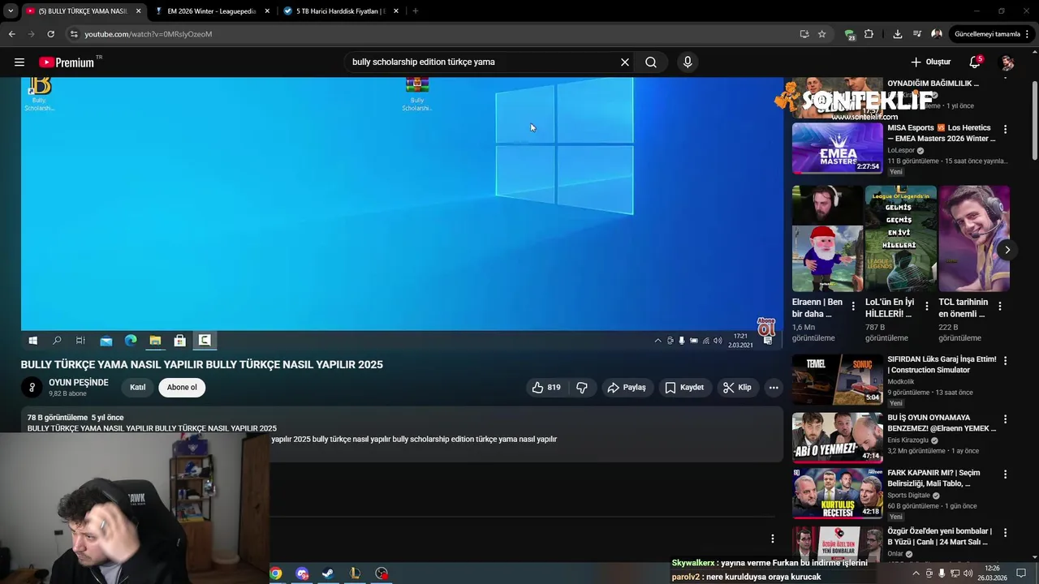Open Chrome profile avatar in toolbar
This screenshot has width=1039, height=584.
[x=937, y=34]
